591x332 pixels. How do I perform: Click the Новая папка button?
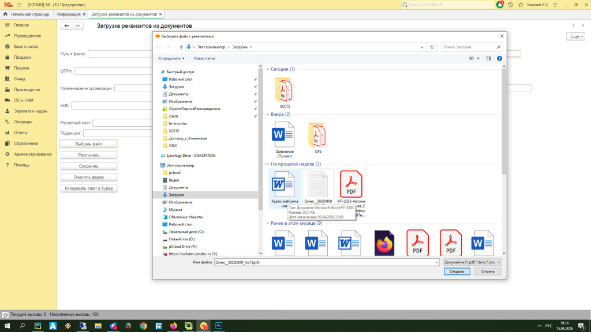[x=204, y=58]
